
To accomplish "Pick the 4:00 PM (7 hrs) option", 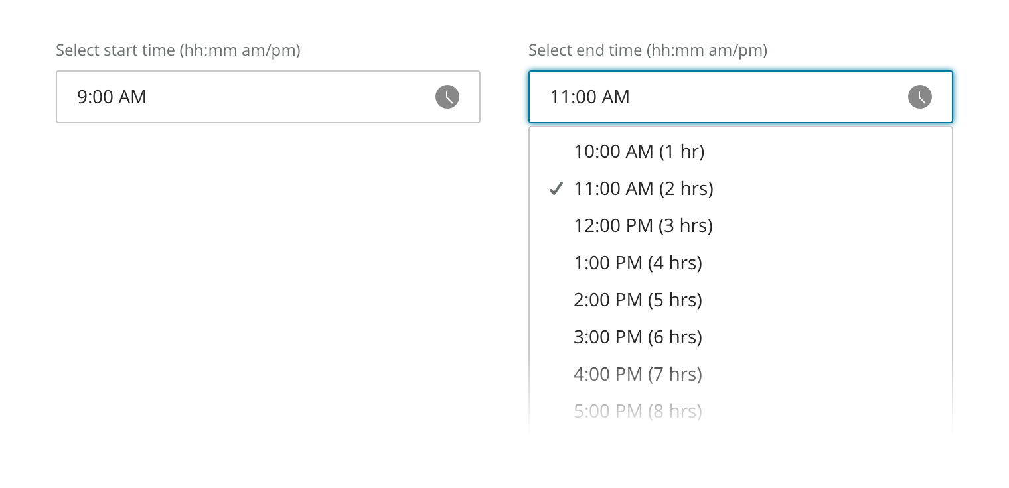I will click(637, 375).
